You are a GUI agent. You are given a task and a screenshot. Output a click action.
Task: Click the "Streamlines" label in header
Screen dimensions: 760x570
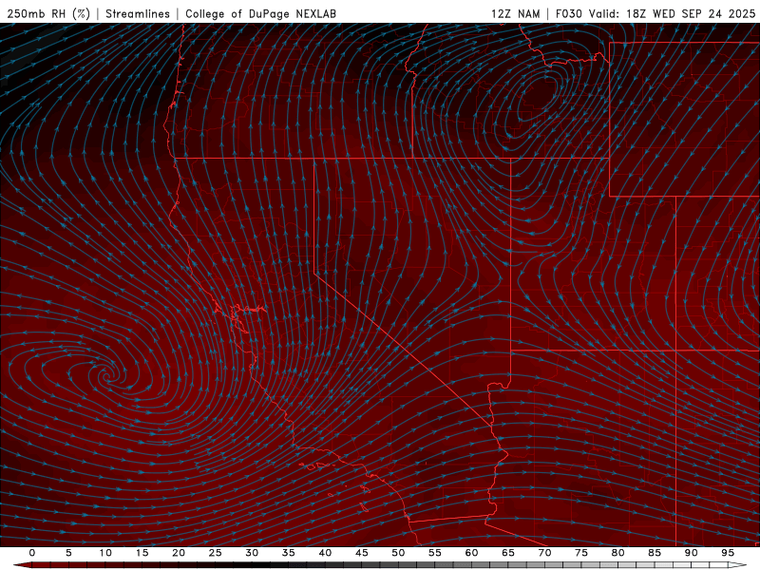click(x=138, y=13)
